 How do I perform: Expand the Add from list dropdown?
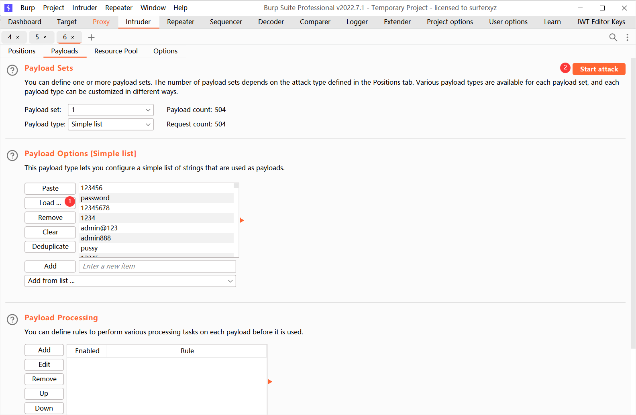(x=130, y=281)
